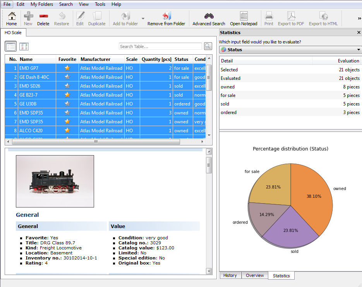This screenshot has height=287, width=362.
Task: Toggle favorite star for GE U30B
Action: 67,104
